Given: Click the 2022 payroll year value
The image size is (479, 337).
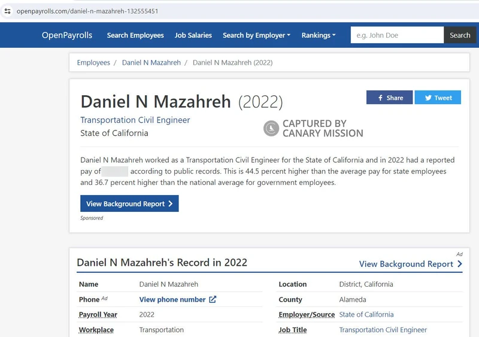Looking at the screenshot, I should click(x=147, y=314).
